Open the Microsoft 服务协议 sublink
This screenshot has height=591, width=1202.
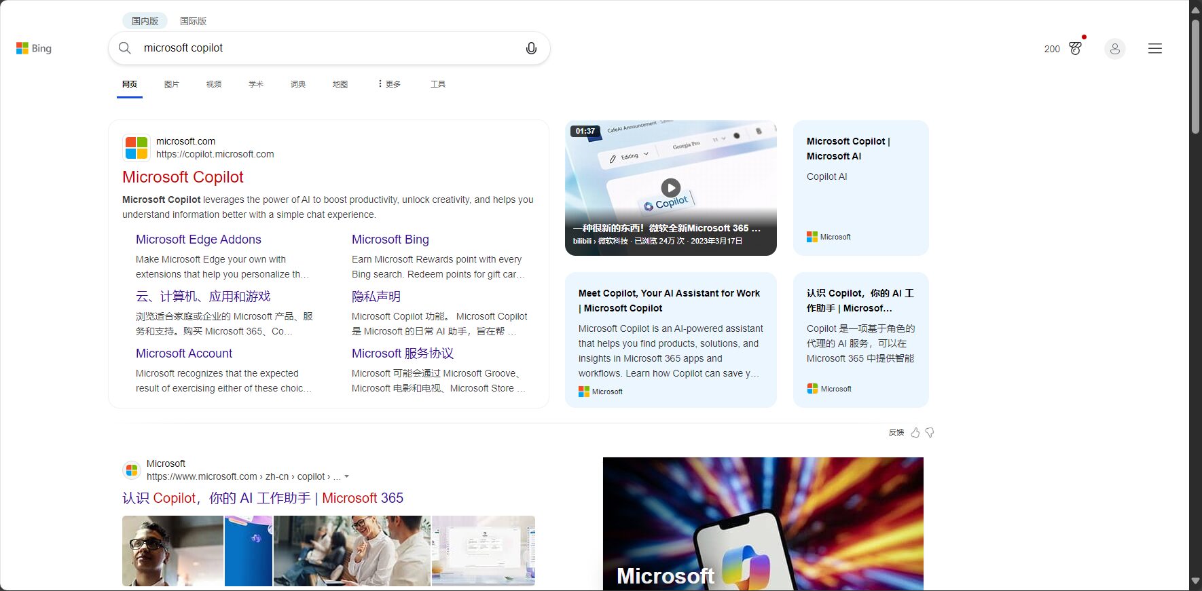tap(403, 354)
